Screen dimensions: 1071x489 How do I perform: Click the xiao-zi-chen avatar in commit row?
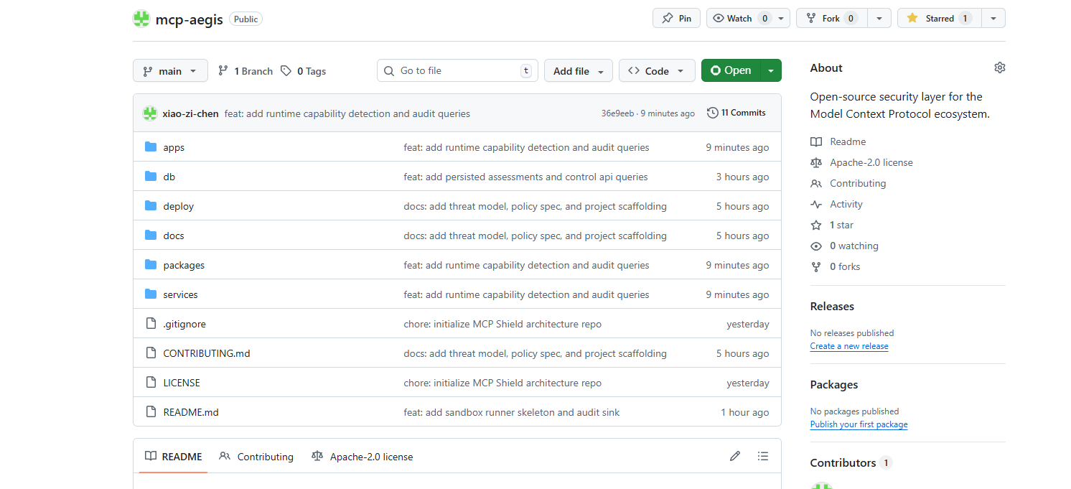[149, 113]
